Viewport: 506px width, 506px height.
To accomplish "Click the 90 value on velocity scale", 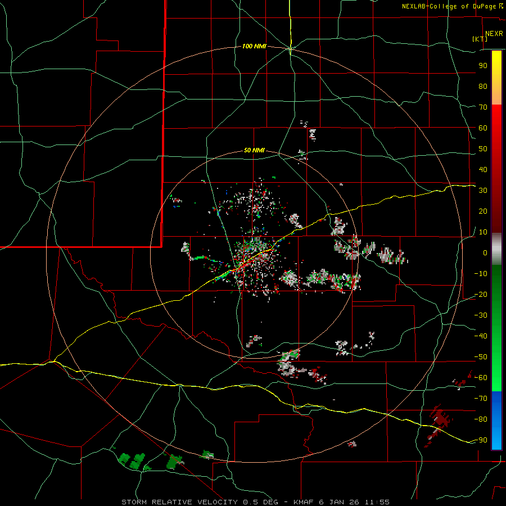I will click(483, 66).
